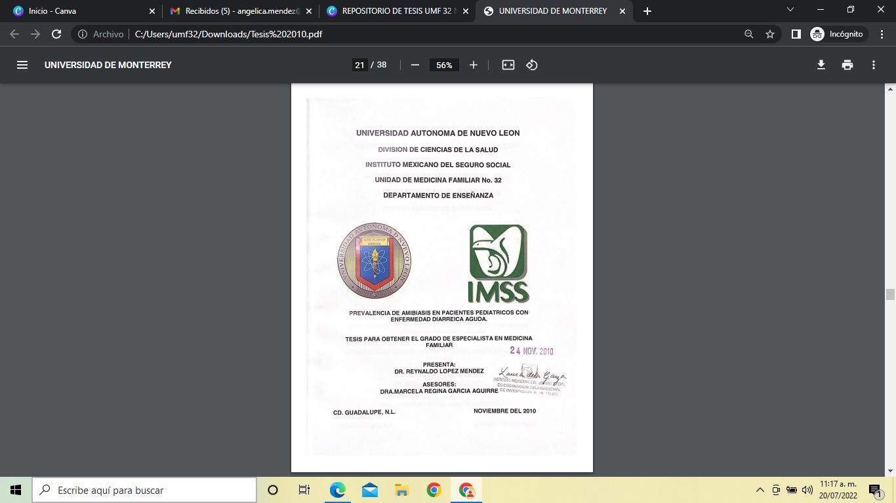Click the scrollbar down arrow
This screenshot has height=503, width=896.
click(x=890, y=472)
